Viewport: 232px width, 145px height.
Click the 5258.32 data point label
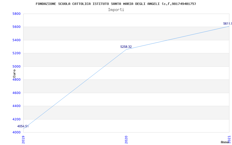tap(126, 47)
